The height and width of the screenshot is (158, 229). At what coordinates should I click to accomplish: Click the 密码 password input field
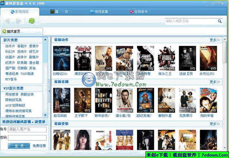coord(27,138)
